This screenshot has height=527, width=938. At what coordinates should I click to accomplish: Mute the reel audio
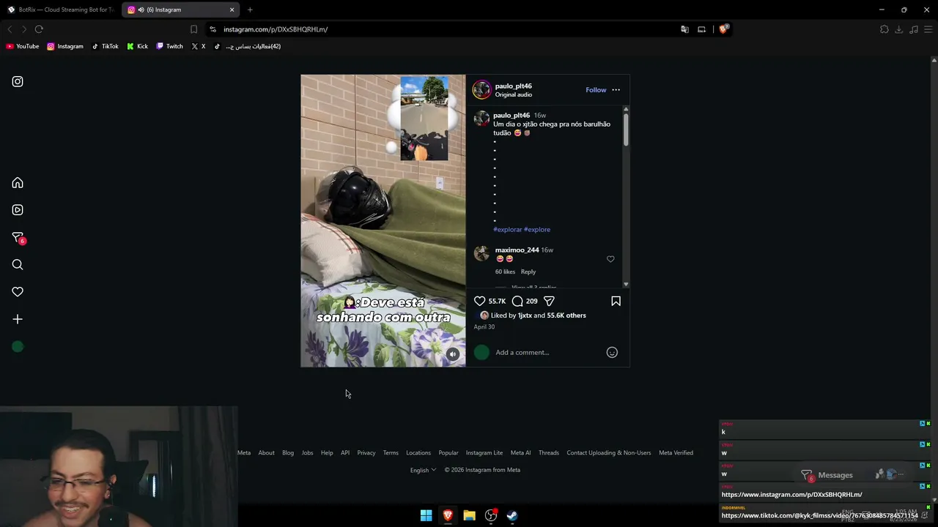point(453,354)
